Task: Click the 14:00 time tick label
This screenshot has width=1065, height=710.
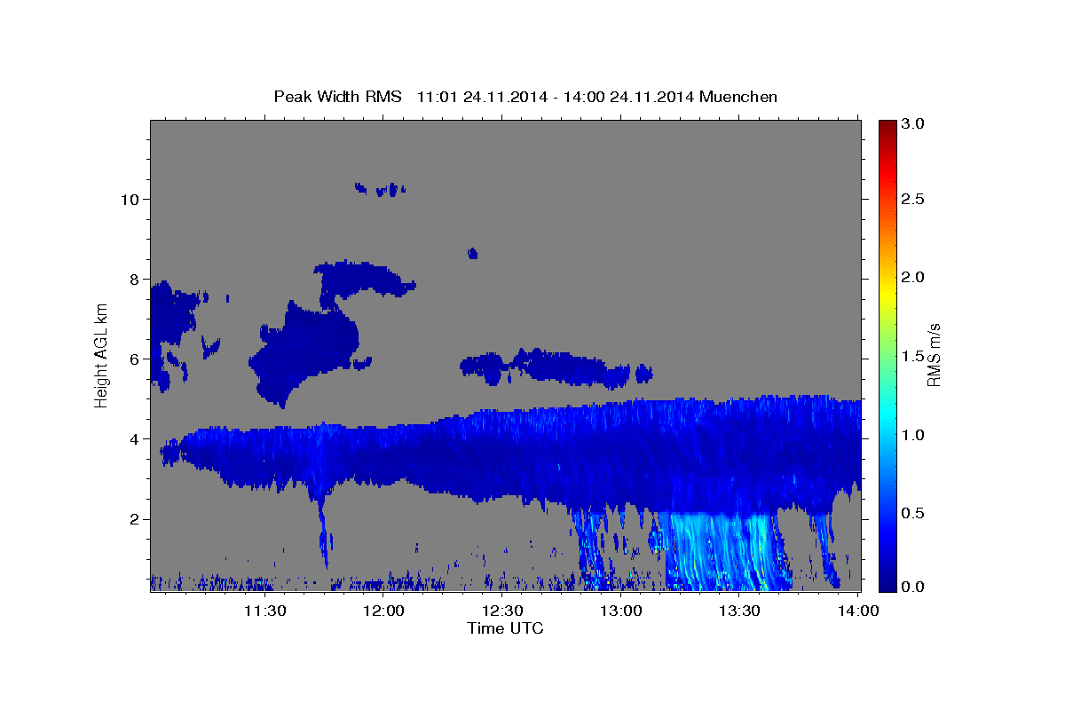Action: point(857,611)
